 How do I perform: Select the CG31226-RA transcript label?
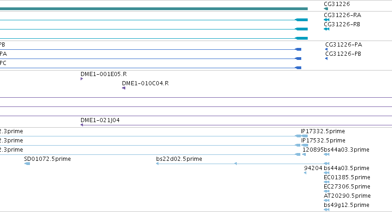point(343,15)
